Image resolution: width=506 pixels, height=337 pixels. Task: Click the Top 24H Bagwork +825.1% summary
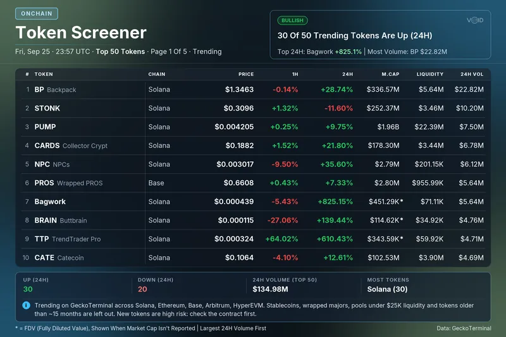319,52
